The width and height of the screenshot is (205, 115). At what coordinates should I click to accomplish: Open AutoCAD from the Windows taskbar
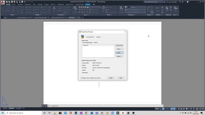[x=123, y=113]
